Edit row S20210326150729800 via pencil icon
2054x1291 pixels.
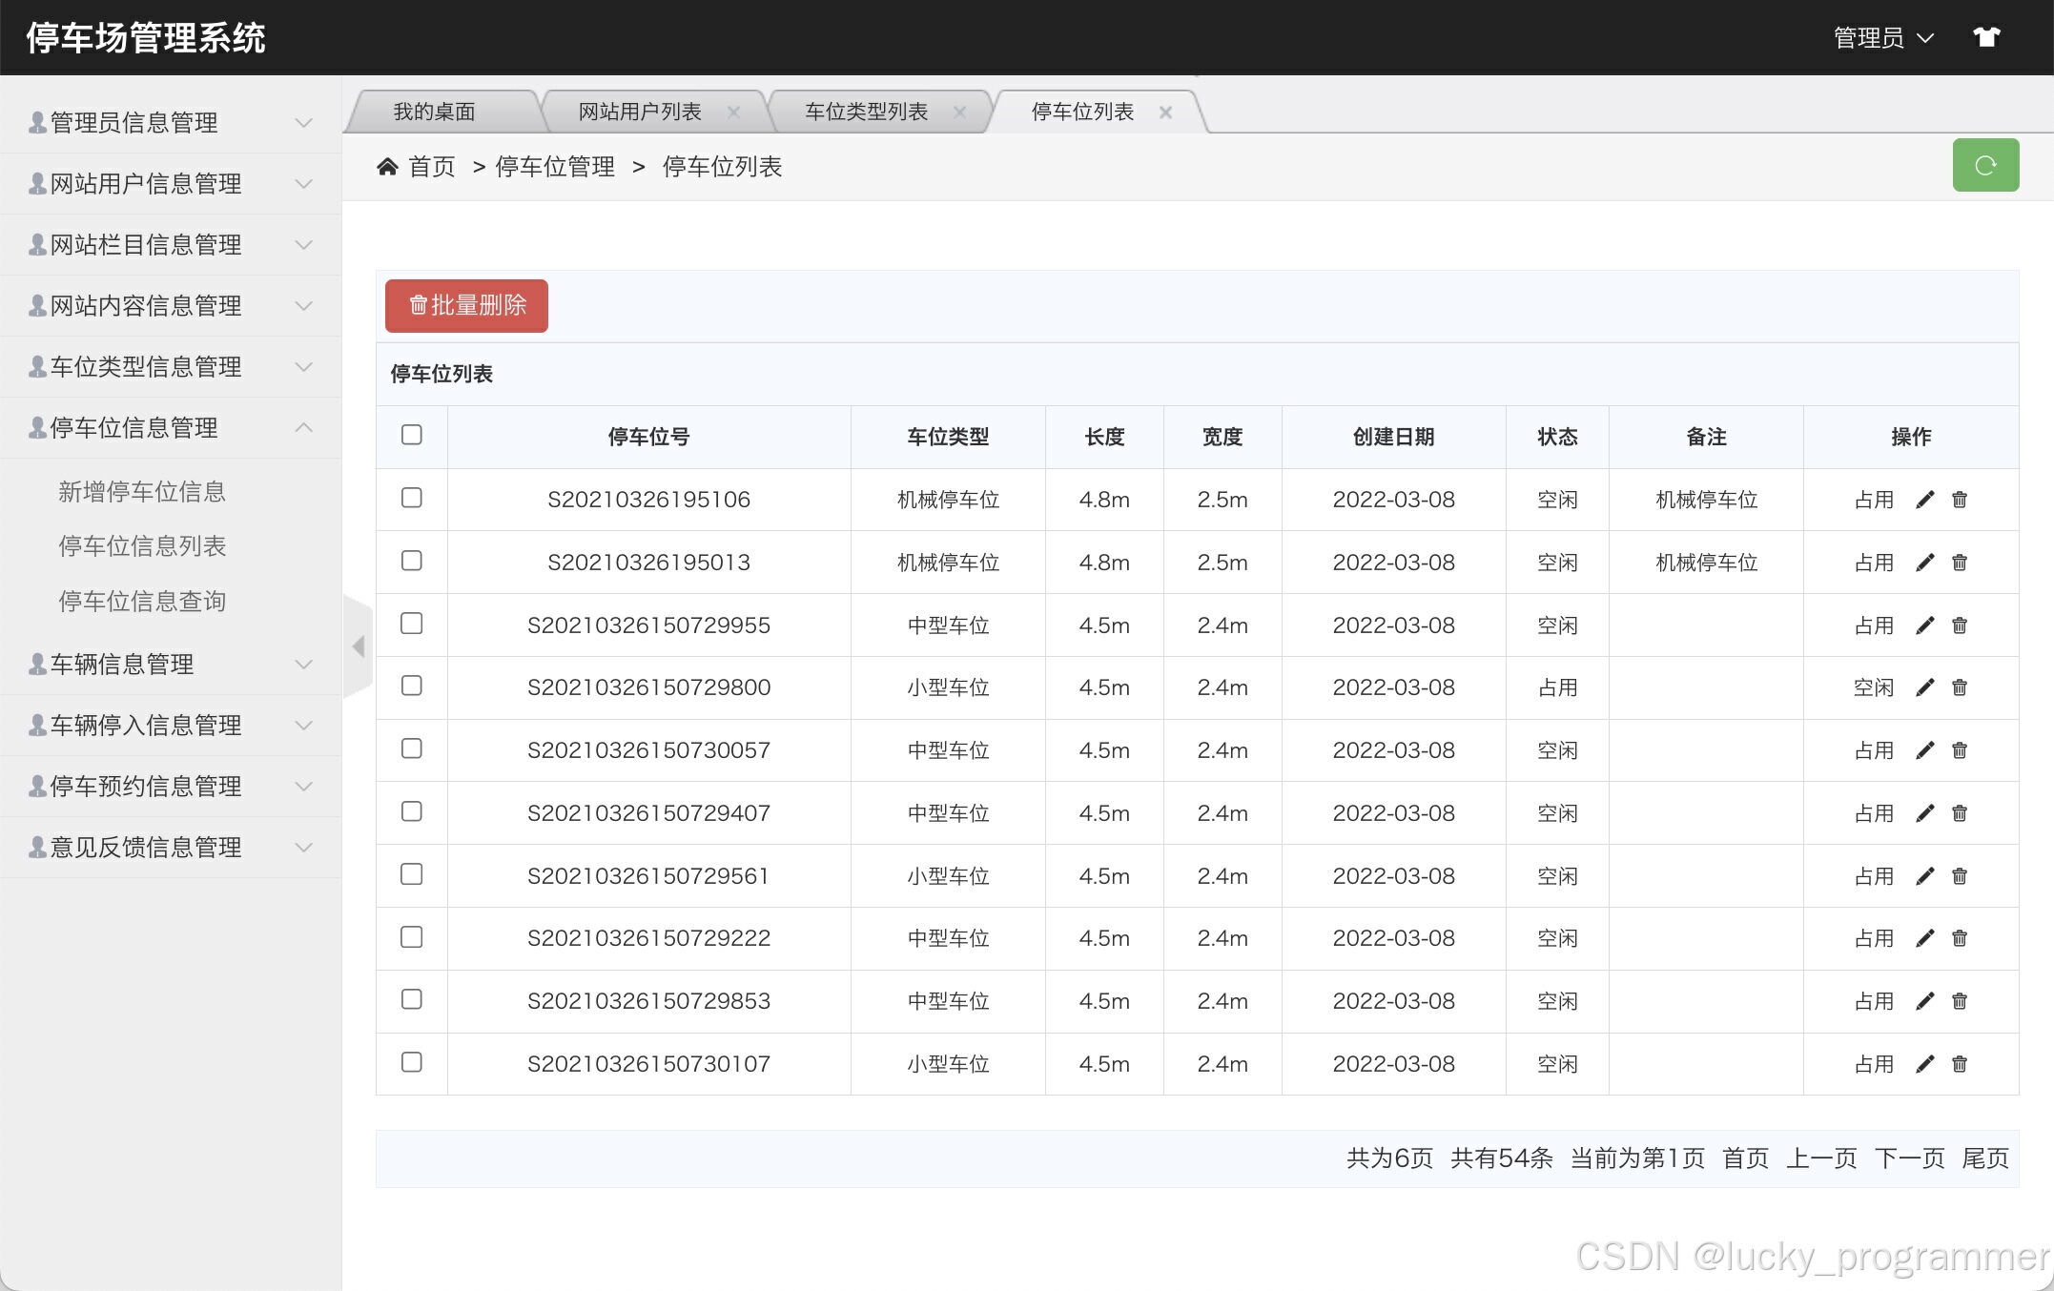click(x=1924, y=687)
